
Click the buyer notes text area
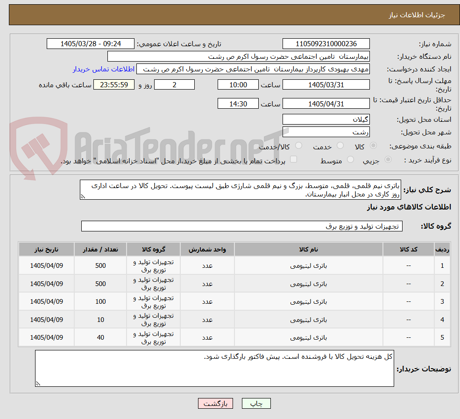click(x=214, y=368)
